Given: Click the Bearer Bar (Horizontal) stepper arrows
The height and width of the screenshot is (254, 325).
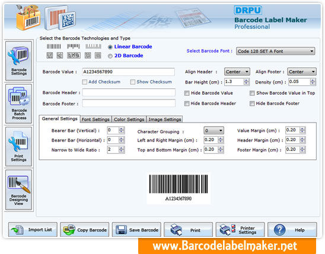Looking at the screenshot, I should coord(121,140).
